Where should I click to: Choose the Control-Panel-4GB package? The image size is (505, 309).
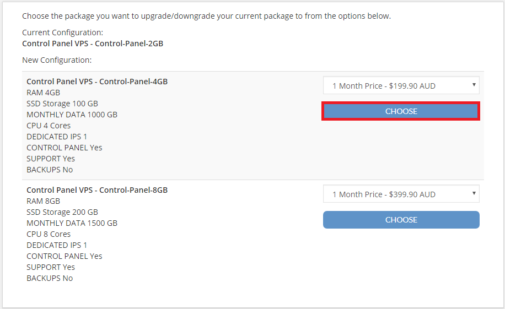pos(401,111)
